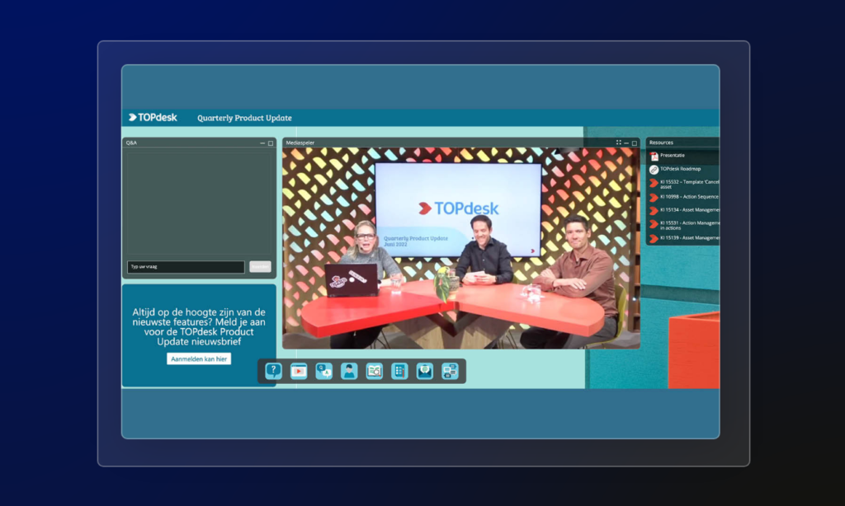Open the media player icon in dock
The height and width of the screenshot is (506, 845).
[x=299, y=371]
